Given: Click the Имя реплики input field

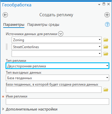Looking at the screenshot, I should pyautogui.click(x=57, y=102).
